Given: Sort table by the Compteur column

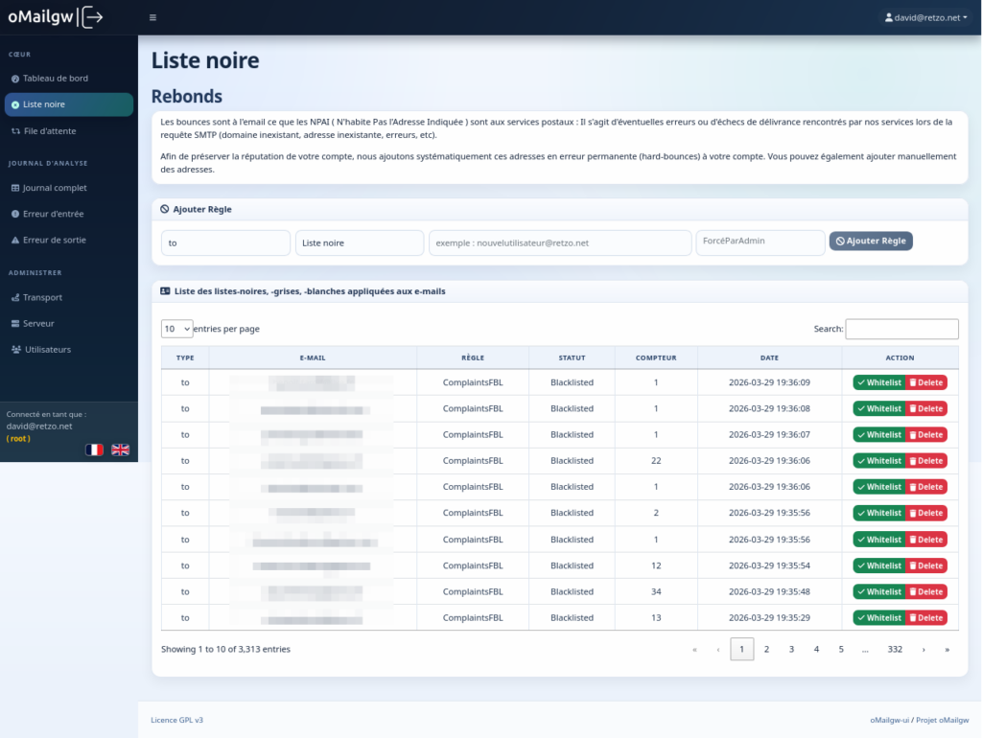Looking at the screenshot, I should 656,357.
